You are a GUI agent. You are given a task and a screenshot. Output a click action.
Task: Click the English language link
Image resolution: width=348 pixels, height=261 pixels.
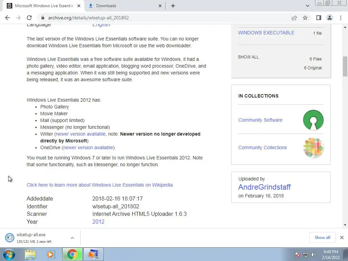coord(101,25)
